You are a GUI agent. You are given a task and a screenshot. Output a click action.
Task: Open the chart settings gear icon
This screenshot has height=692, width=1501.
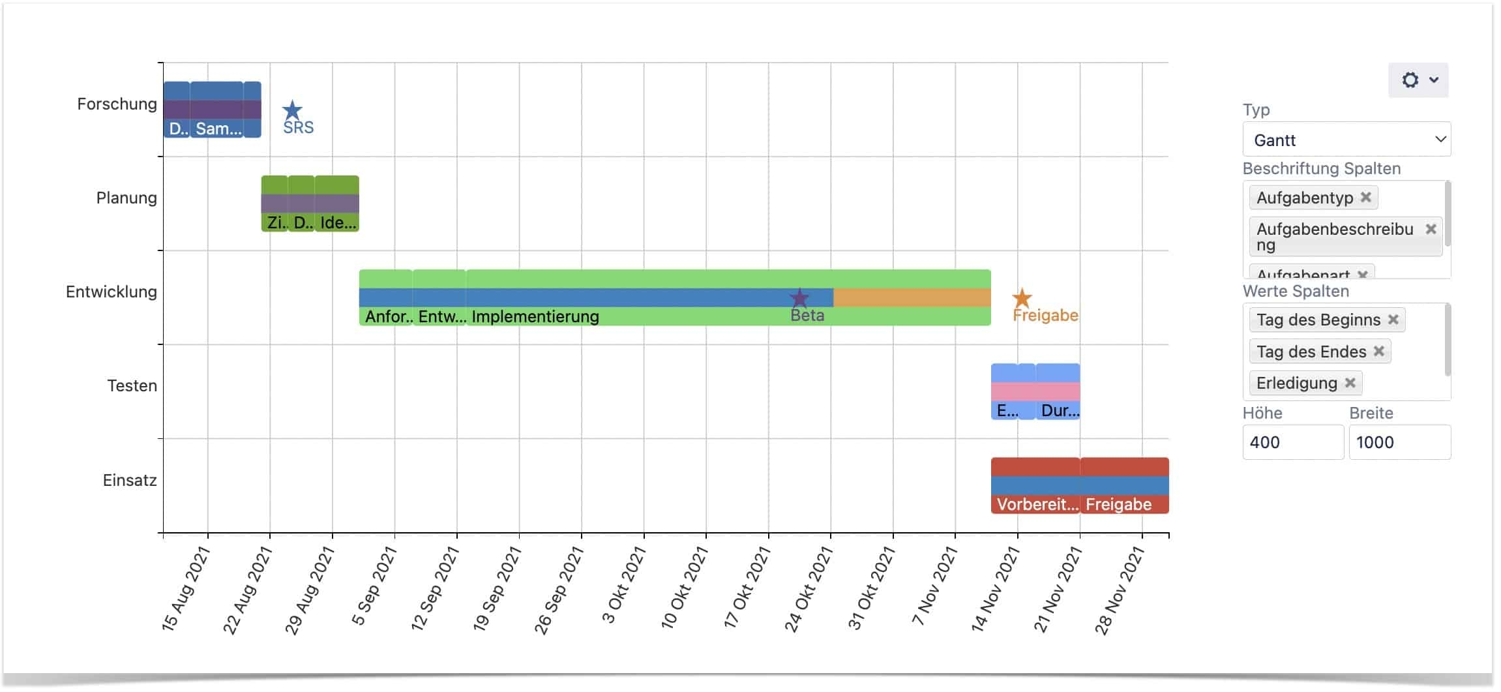click(1412, 80)
